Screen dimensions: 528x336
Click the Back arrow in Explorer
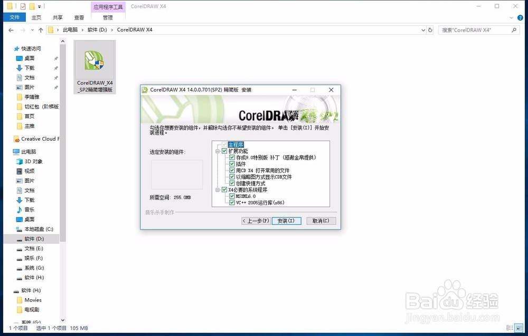click(x=11, y=30)
